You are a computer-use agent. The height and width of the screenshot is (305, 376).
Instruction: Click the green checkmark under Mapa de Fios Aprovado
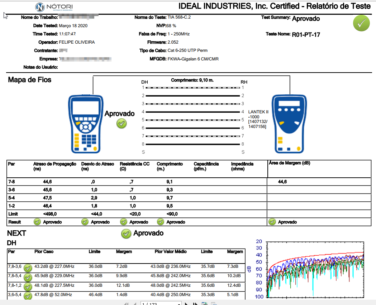click(122, 123)
